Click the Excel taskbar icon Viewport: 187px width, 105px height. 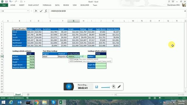pos(62,102)
